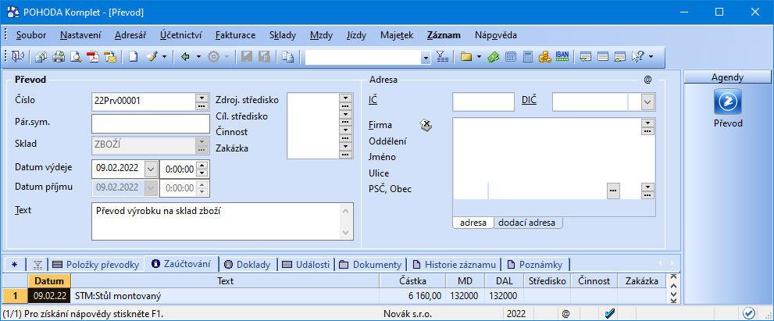Click the disabled gear icon in toolbar
Viewport: 774px width, 321px height.
pos(213,57)
